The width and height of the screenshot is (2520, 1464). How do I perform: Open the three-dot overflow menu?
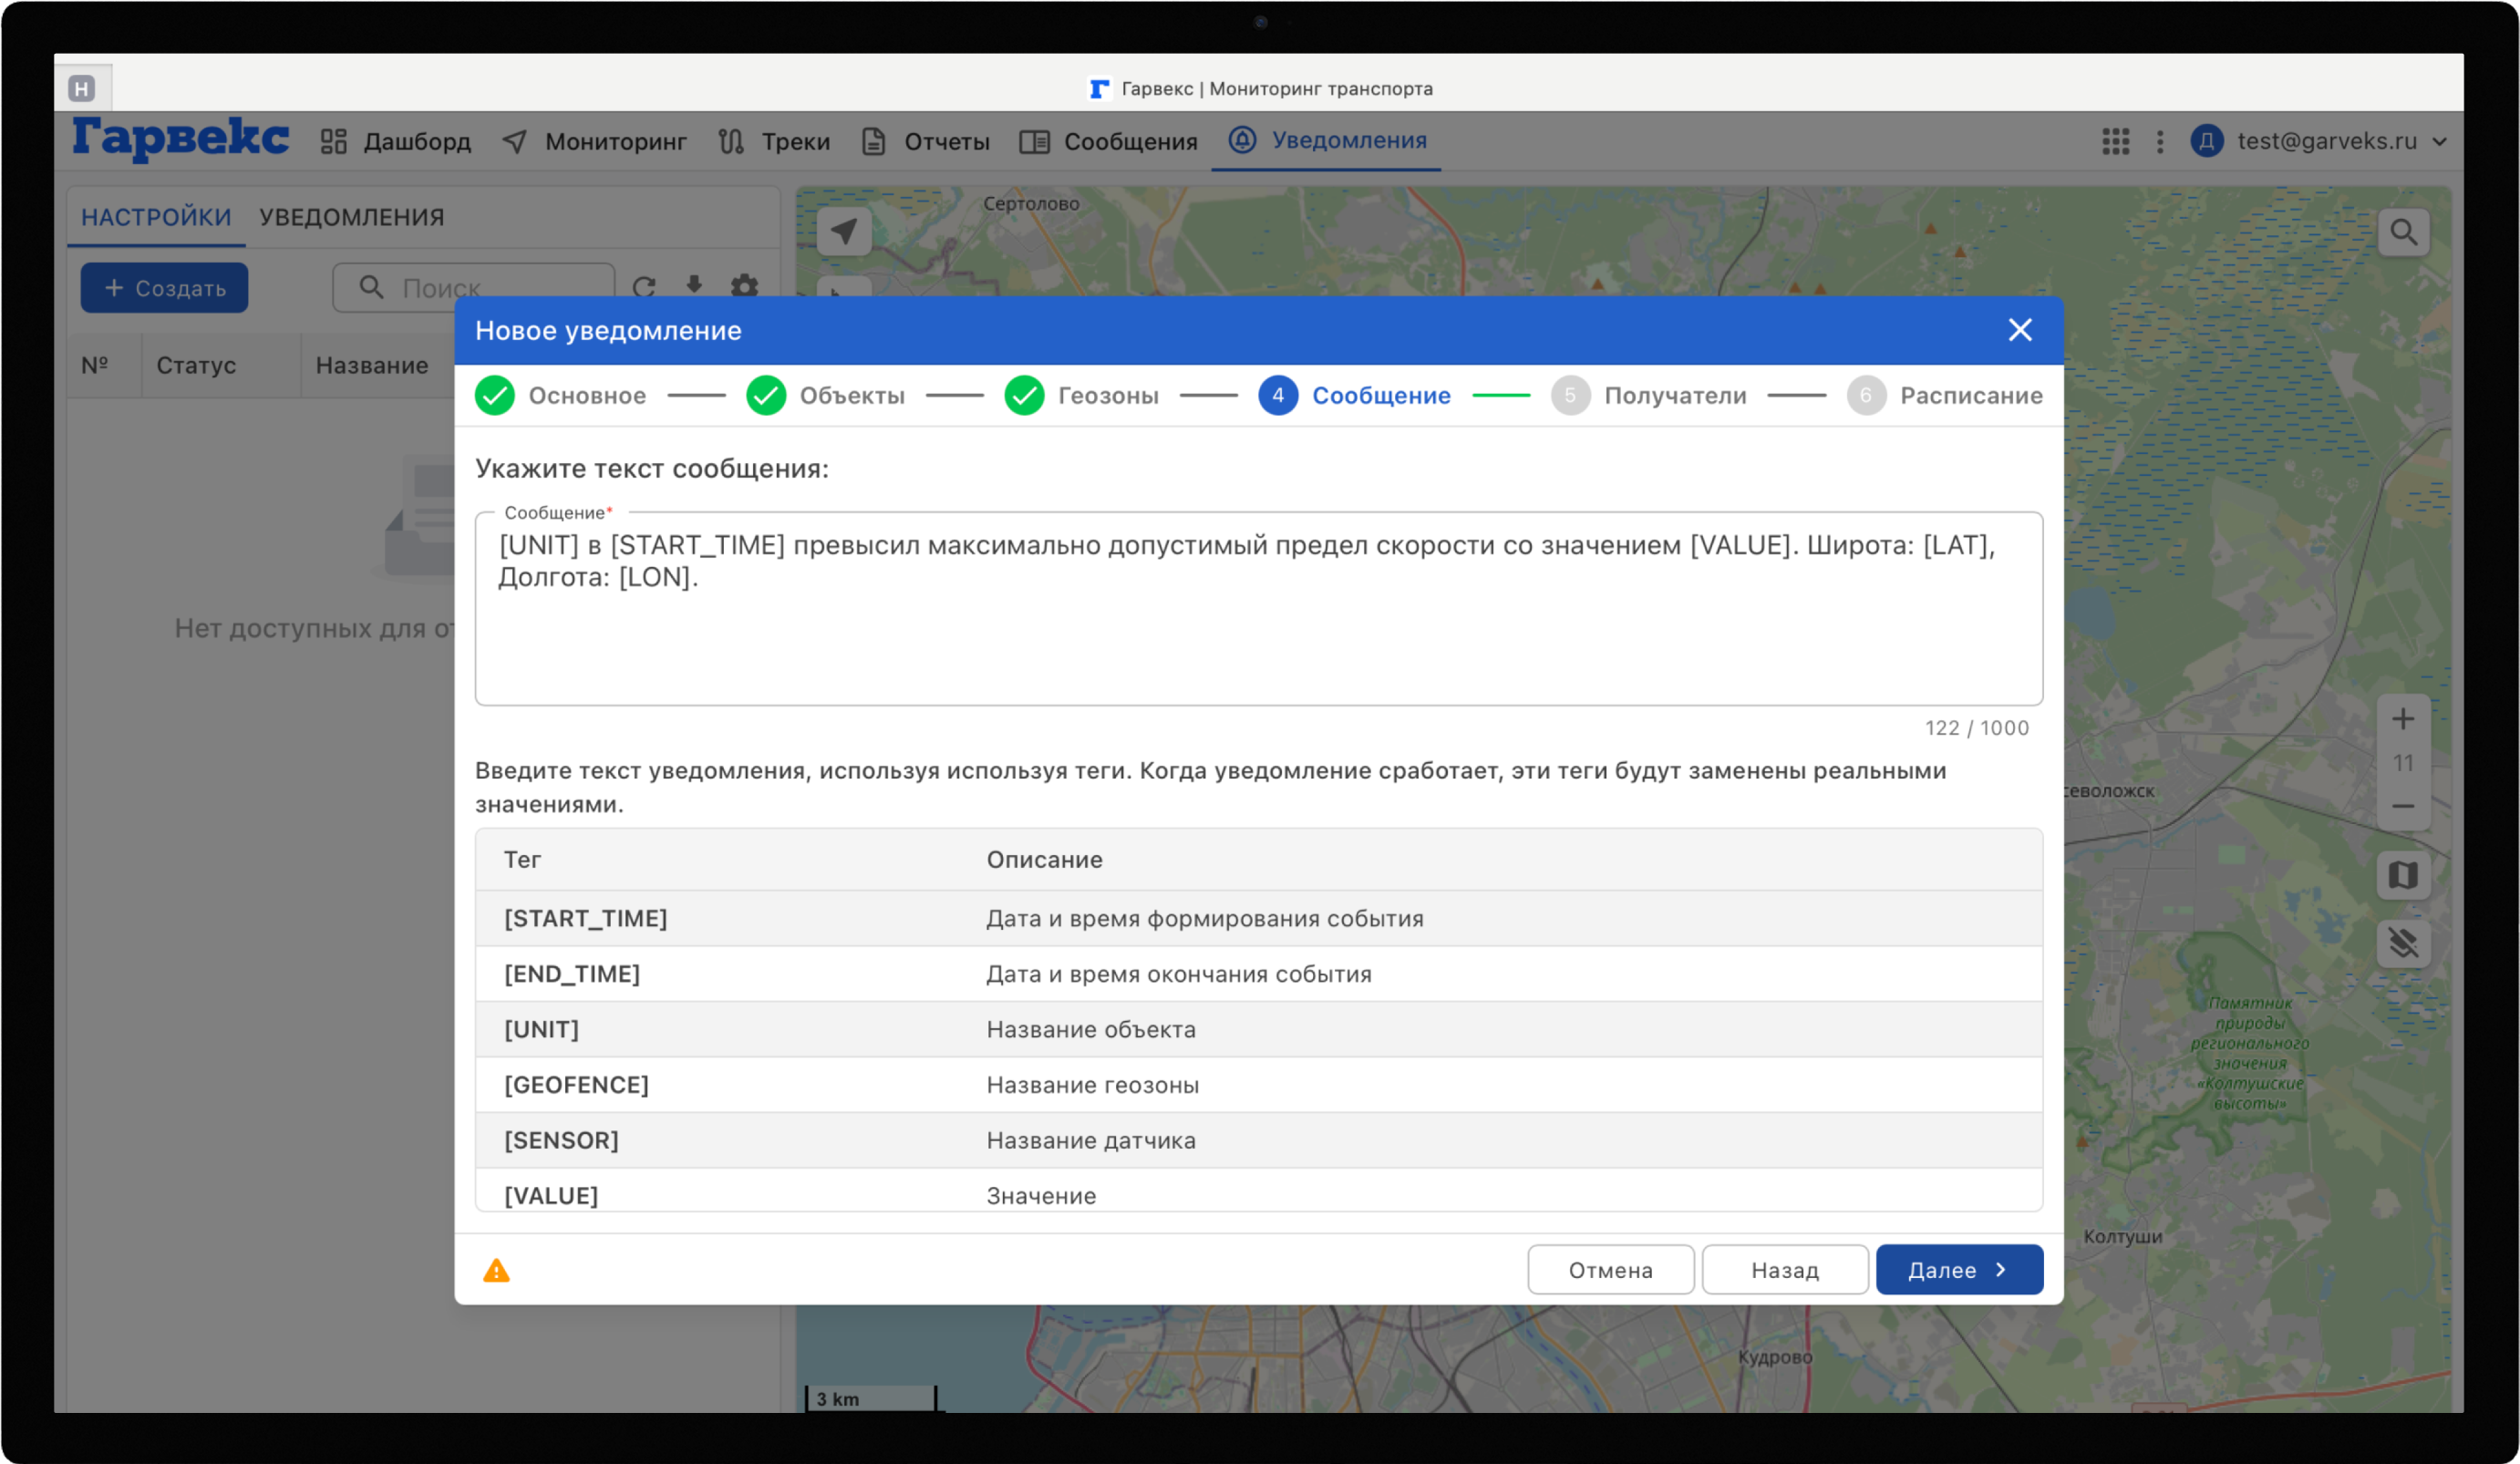click(2160, 142)
